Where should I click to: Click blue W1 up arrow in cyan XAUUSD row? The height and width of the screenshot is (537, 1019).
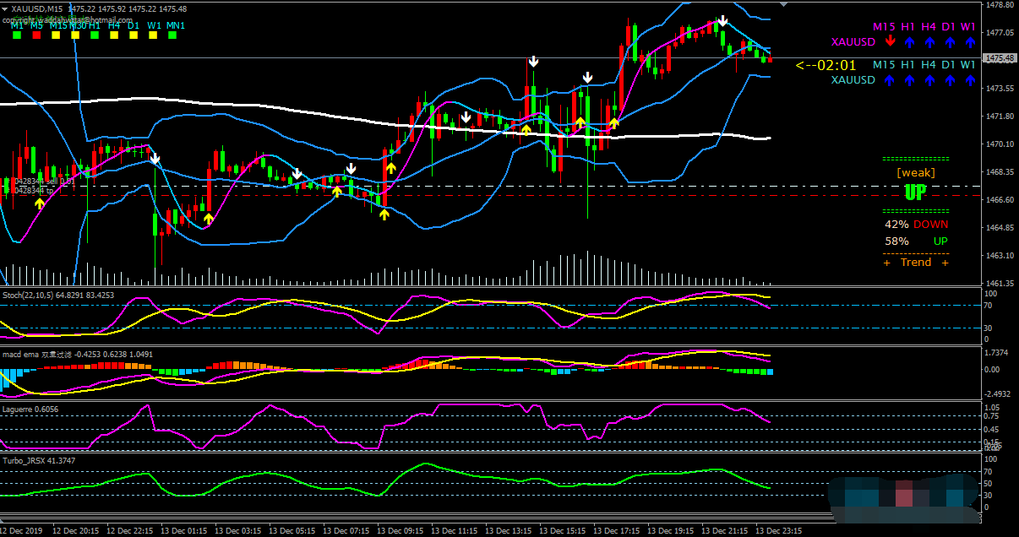[x=969, y=80]
